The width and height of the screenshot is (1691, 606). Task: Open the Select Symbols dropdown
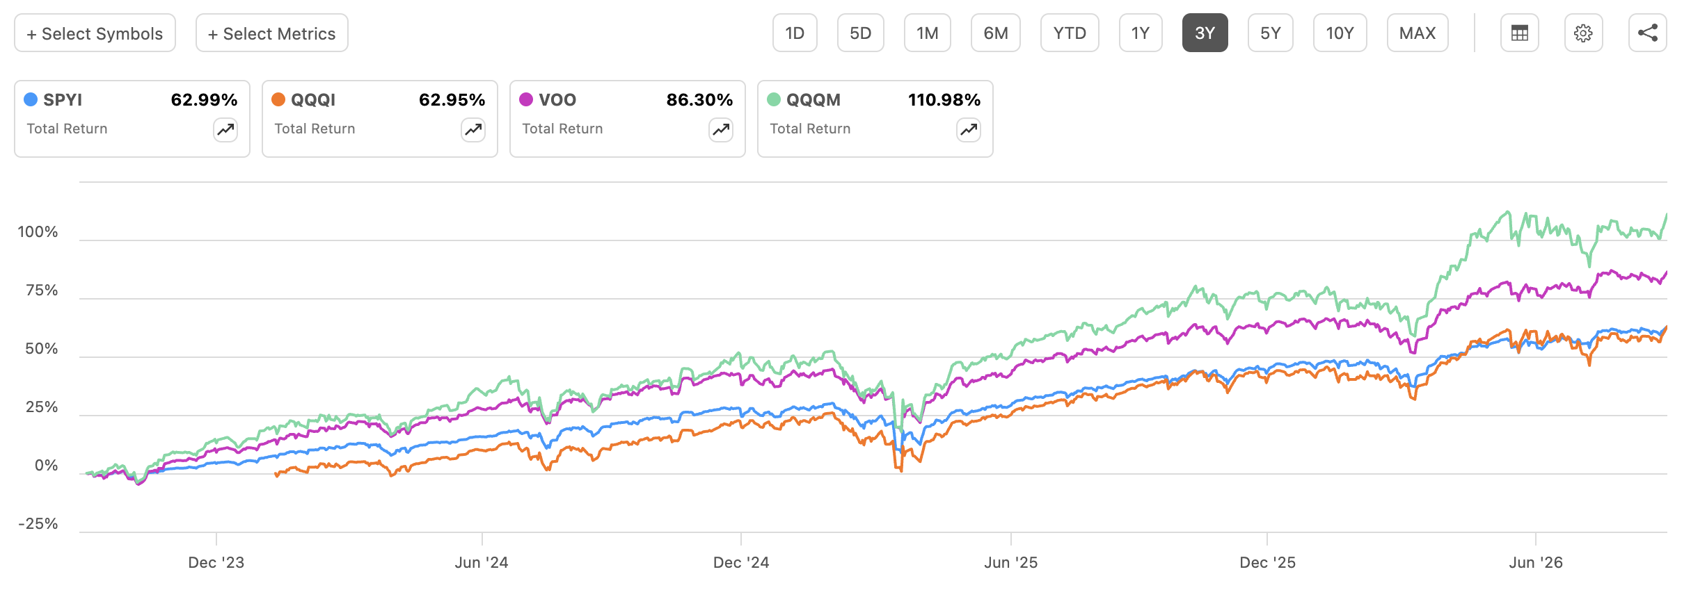click(x=95, y=33)
